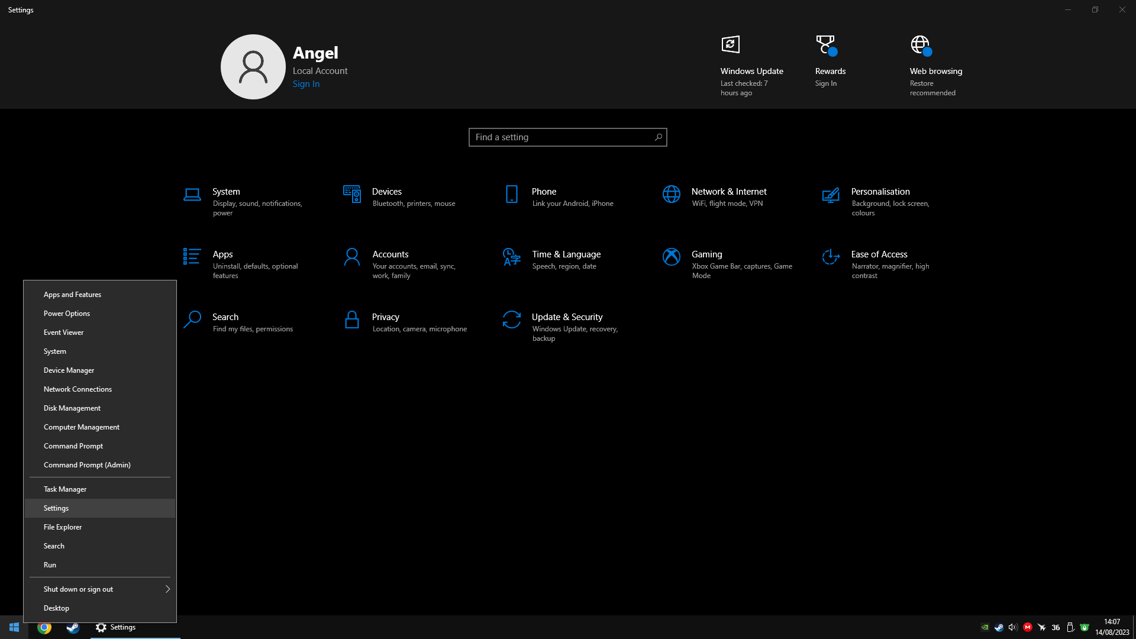Click the Find a setting search box
The image size is (1136, 639).
pyautogui.click(x=562, y=137)
